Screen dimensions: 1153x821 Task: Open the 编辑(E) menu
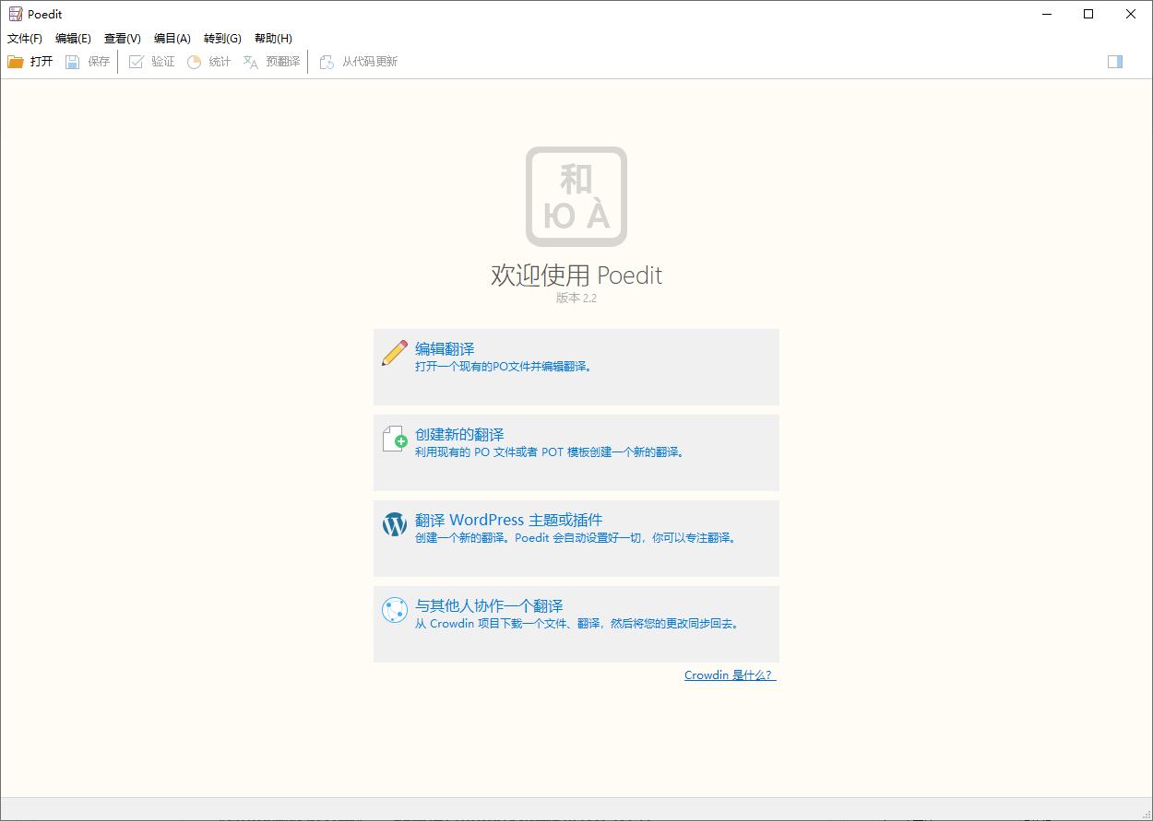(73, 39)
